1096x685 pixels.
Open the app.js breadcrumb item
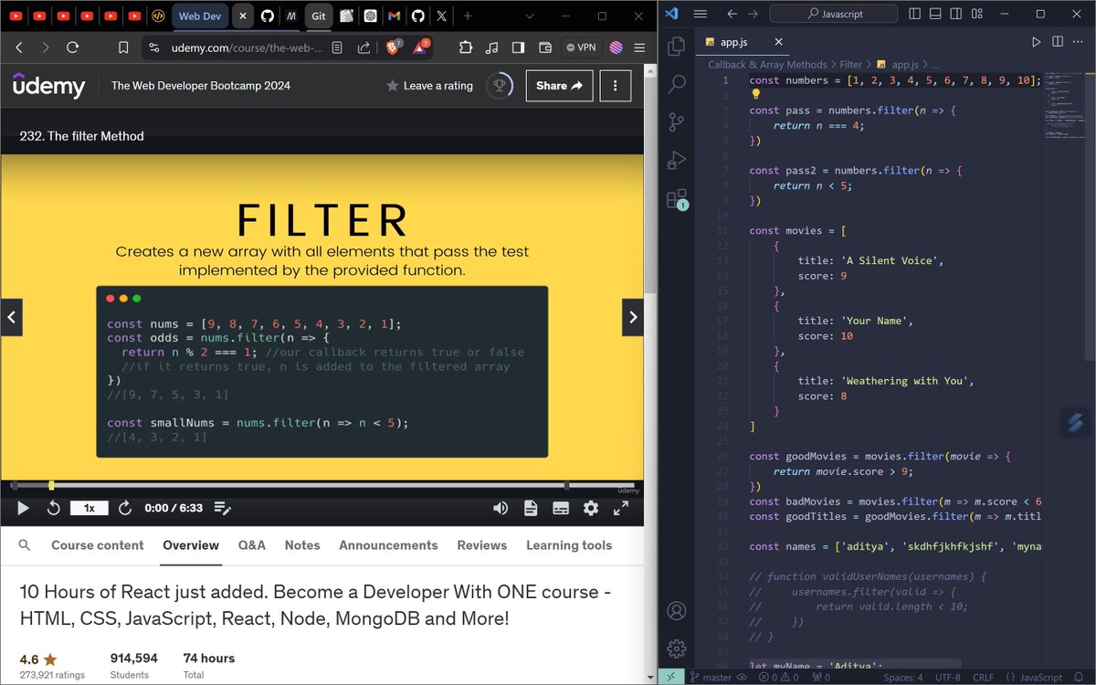pos(897,65)
